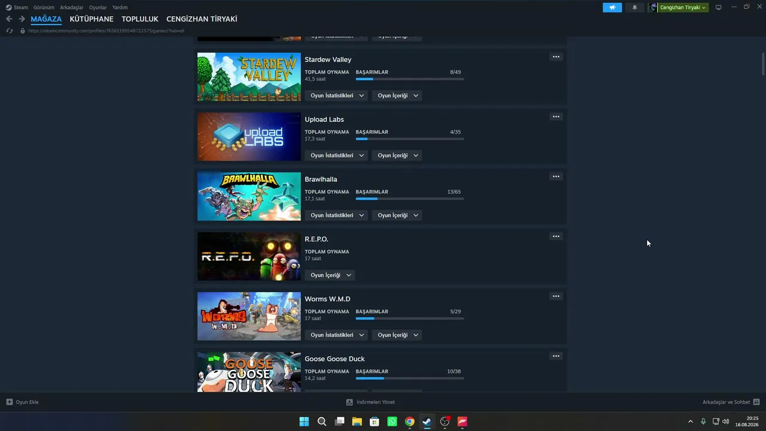
Task: Click the page's vertical scrollbar thumb
Action: tap(763, 65)
